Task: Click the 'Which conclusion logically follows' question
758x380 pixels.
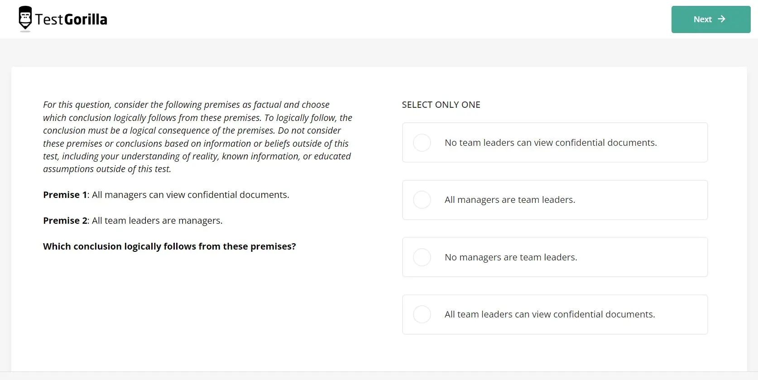Action: 169,246
